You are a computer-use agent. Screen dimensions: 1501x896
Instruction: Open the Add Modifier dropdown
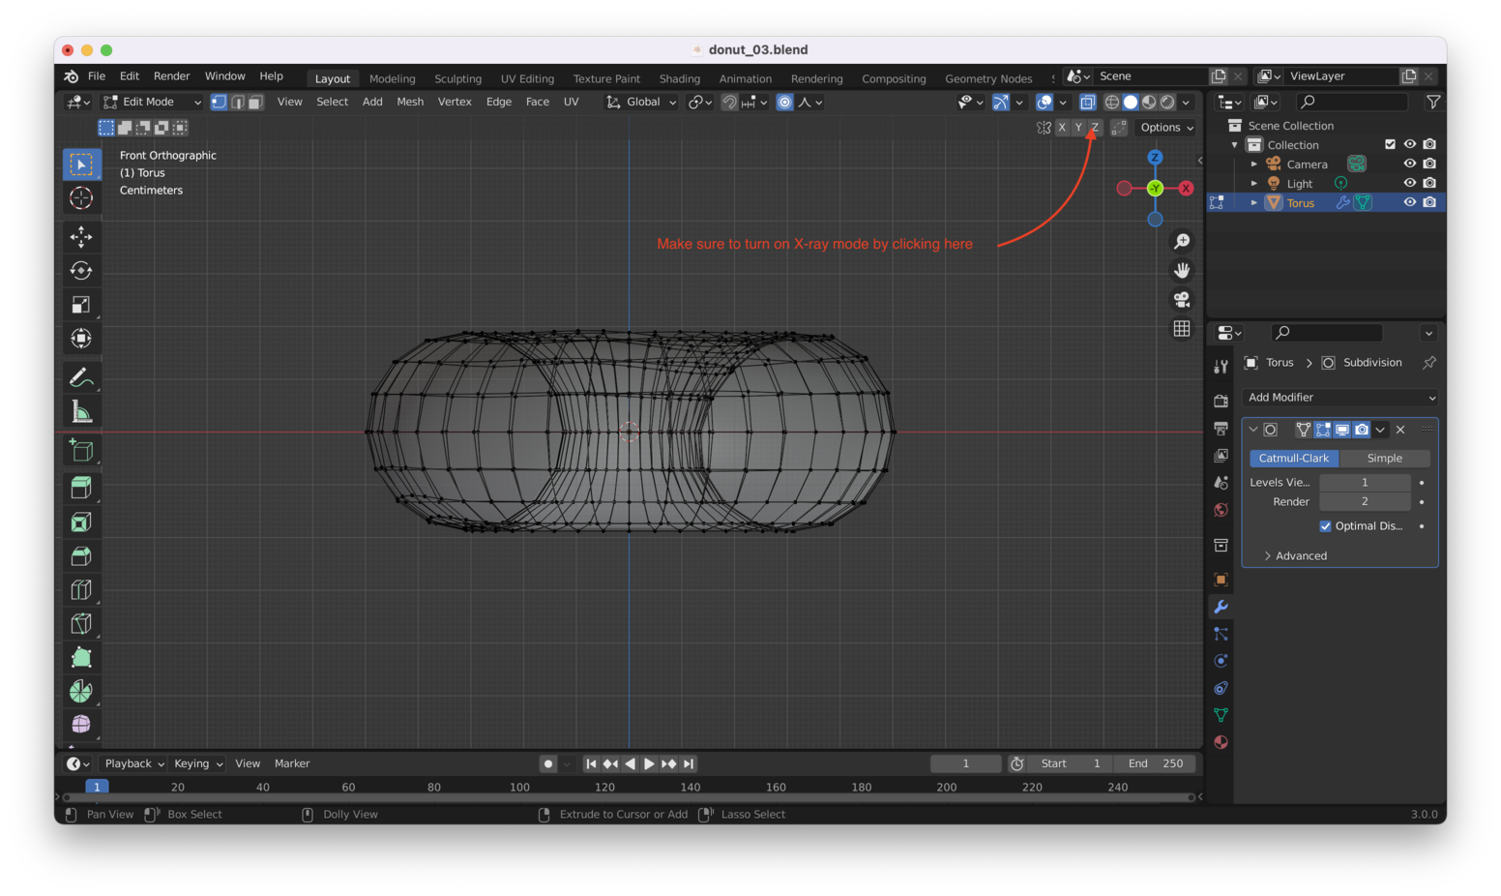pos(1340,398)
